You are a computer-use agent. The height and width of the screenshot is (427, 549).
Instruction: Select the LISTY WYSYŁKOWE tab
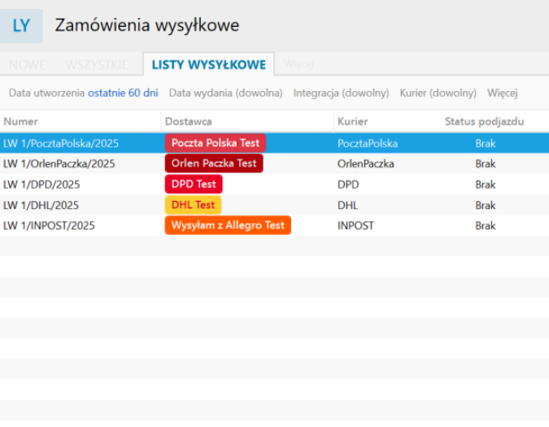point(209,64)
